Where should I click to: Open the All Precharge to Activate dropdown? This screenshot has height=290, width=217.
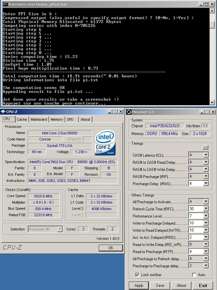tap(206, 202)
